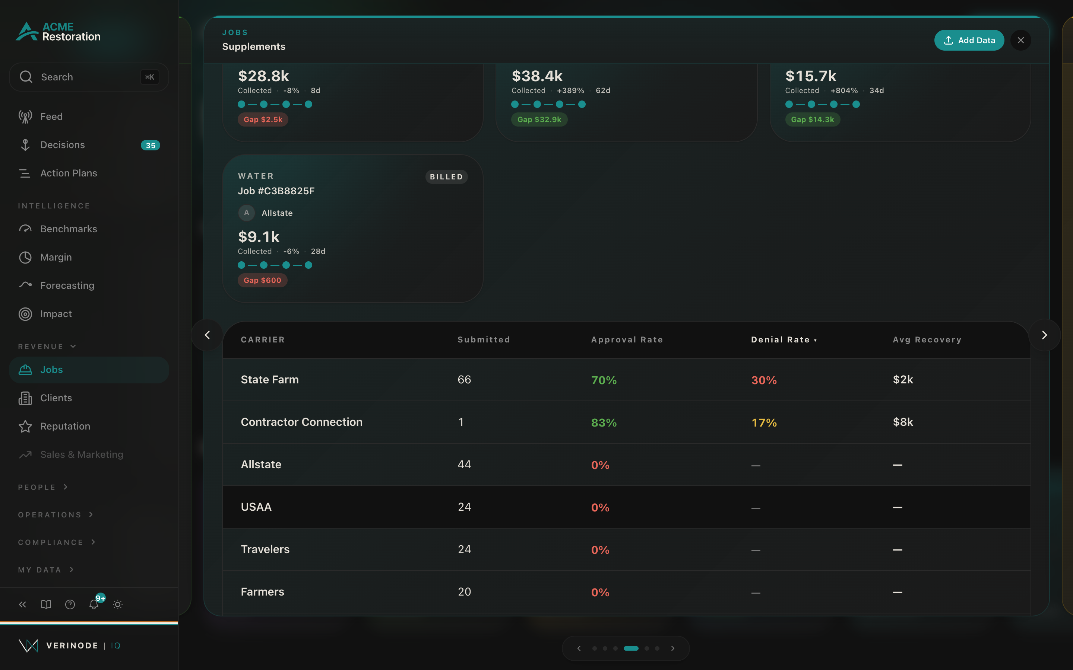1073x670 pixels.
Task: Select the USAA carrier row
Action: 627,507
